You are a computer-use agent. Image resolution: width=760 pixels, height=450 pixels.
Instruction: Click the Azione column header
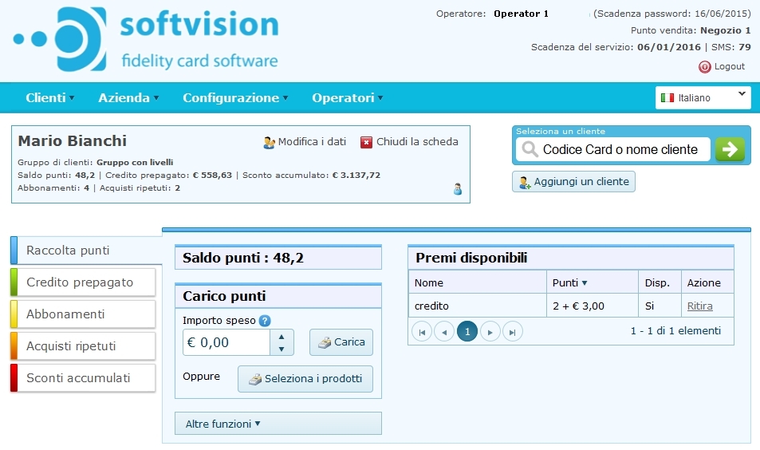click(x=707, y=282)
